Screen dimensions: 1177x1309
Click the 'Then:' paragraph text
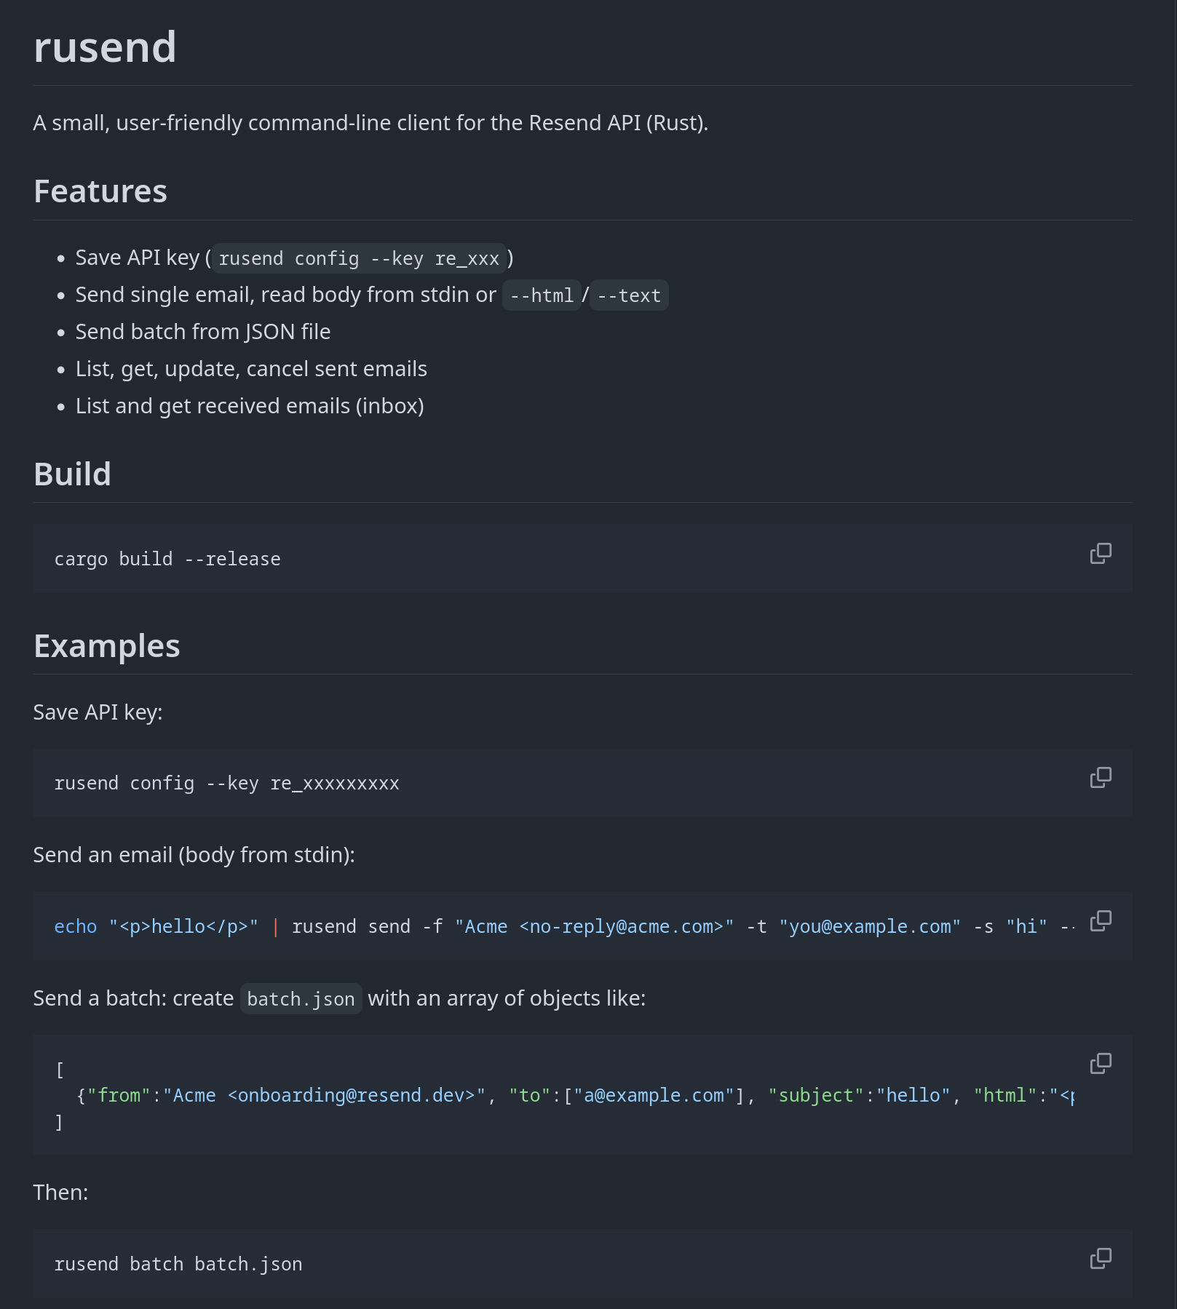pos(60,1193)
